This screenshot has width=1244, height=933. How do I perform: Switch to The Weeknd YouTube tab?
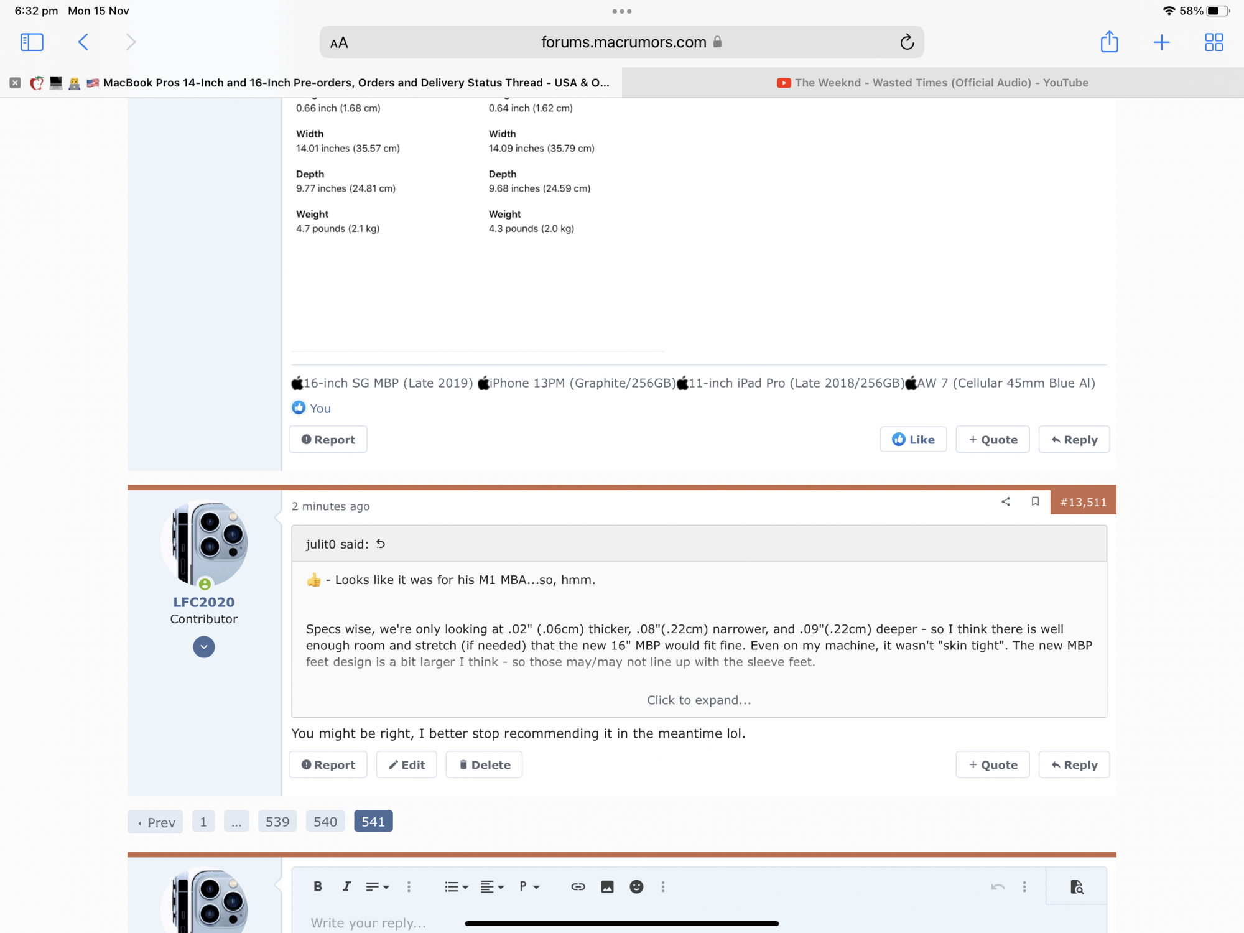(932, 83)
